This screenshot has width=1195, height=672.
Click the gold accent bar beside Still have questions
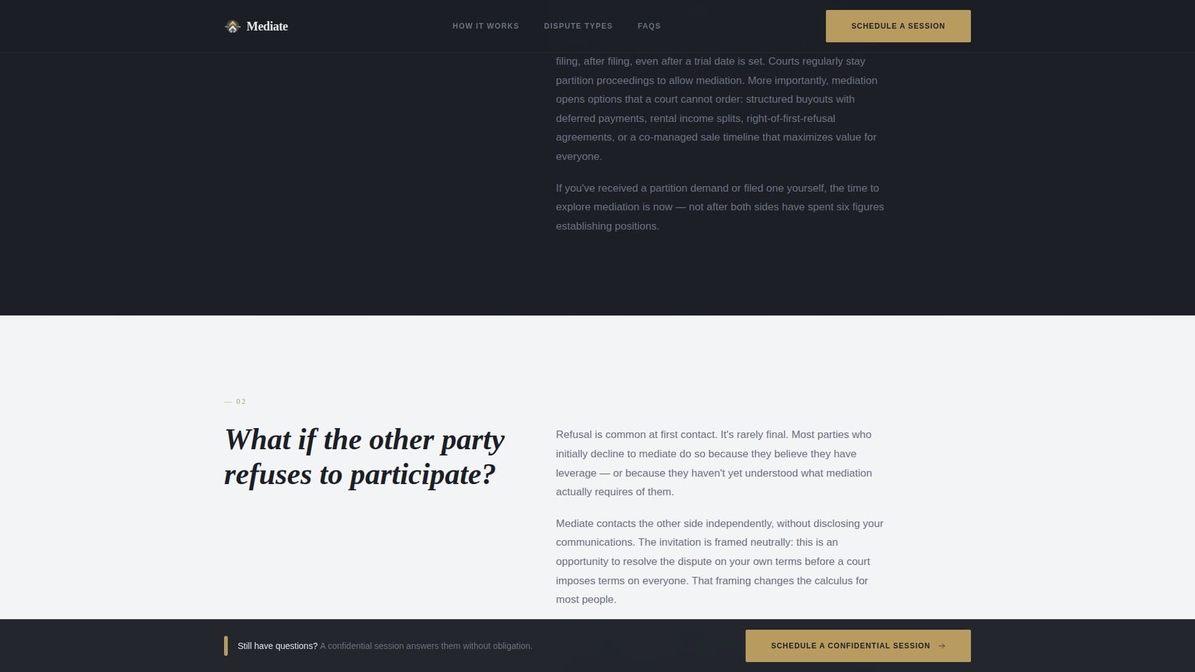click(x=225, y=646)
